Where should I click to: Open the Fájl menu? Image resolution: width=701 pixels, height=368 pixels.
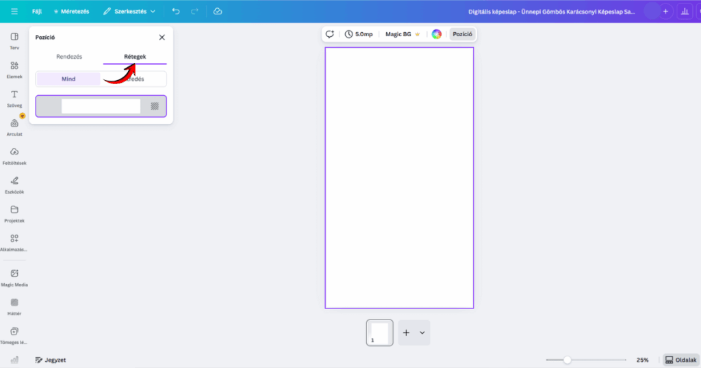tap(37, 12)
